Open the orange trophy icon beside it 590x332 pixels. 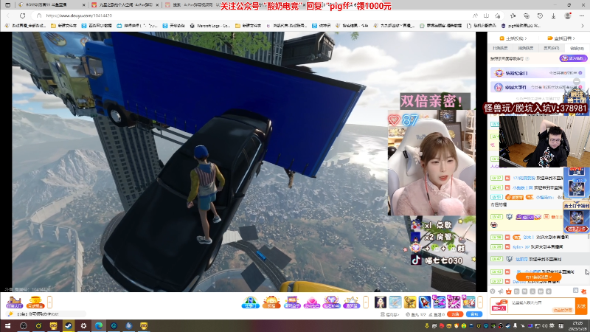35,302
